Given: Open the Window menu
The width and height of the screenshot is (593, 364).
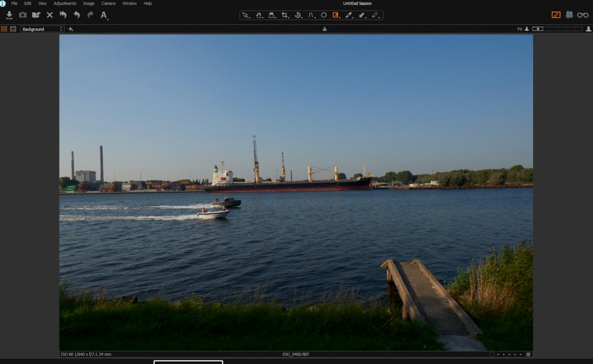Looking at the screenshot, I should click(x=129, y=4).
